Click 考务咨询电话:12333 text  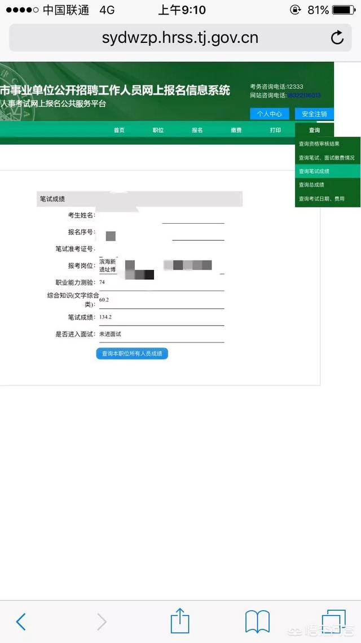click(x=277, y=86)
